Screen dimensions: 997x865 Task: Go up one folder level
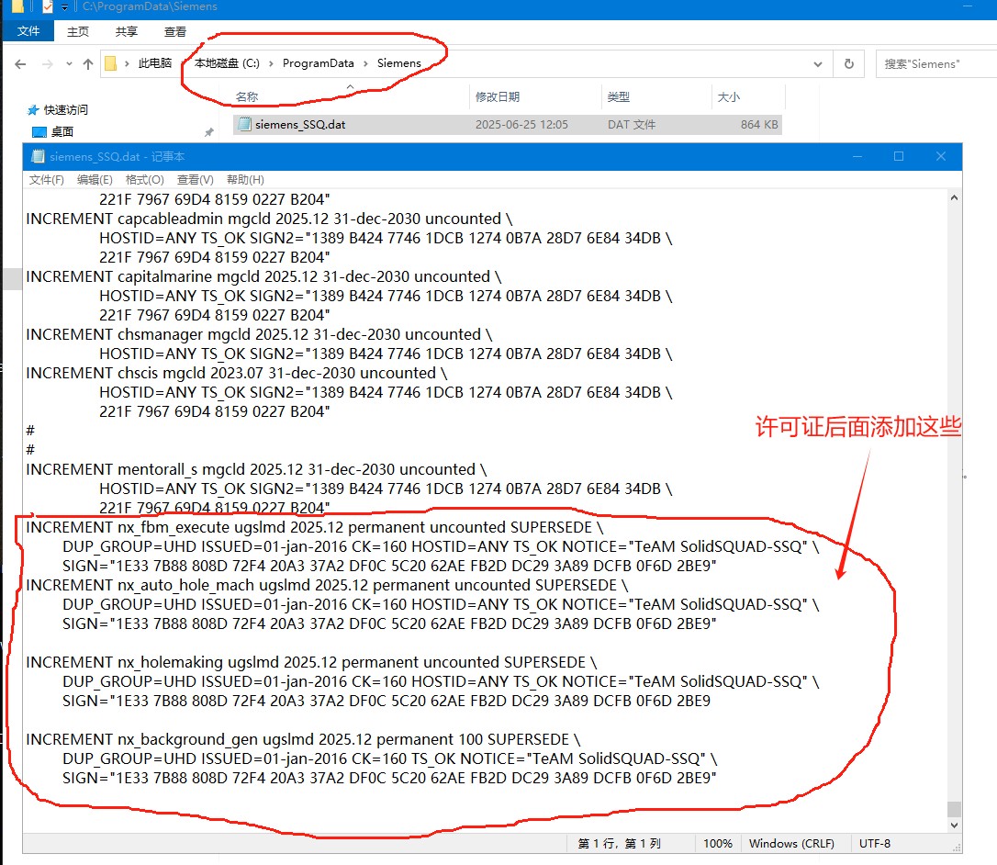(88, 63)
